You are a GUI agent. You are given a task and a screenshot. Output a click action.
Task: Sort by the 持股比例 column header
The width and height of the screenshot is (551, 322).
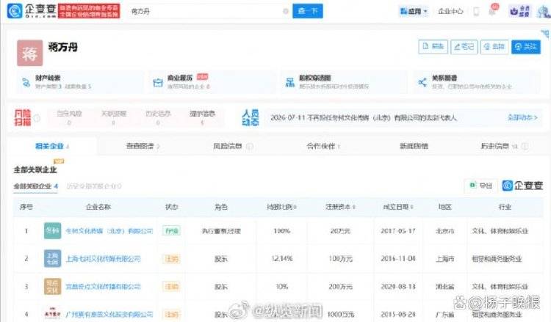click(x=281, y=207)
